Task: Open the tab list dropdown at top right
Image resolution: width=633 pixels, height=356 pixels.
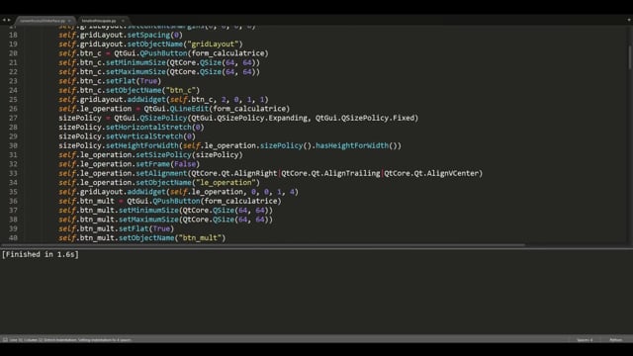Action: click(x=629, y=20)
